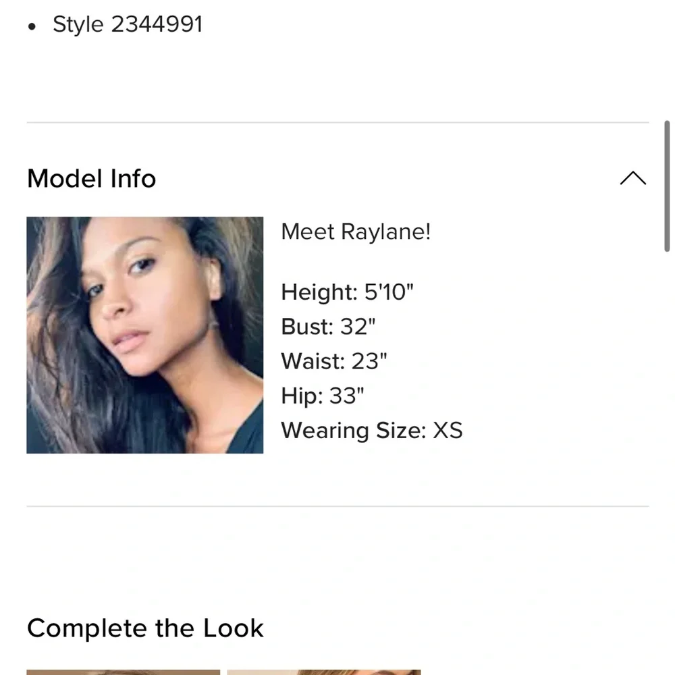Select the Meet Raylane! text

pos(356,232)
